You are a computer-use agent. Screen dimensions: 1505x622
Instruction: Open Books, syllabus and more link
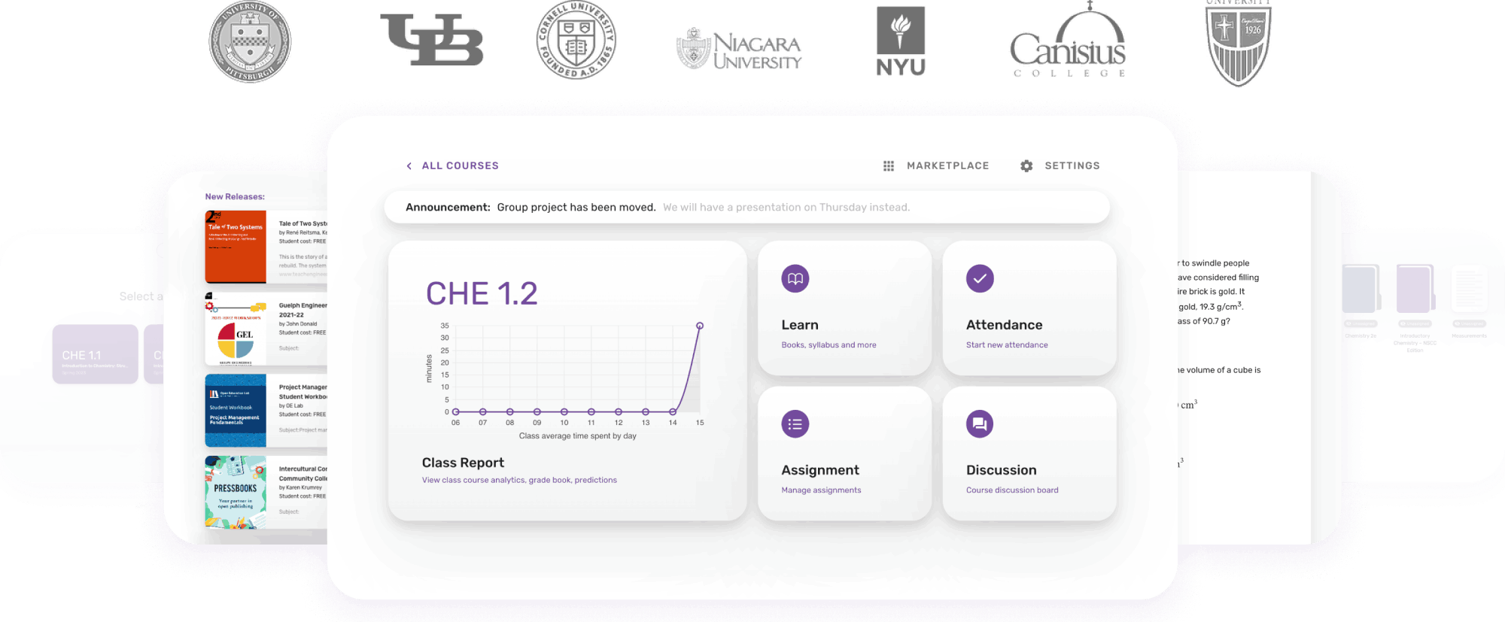click(829, 345)
